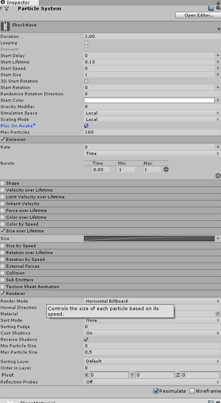
Task: Click the emission Rate value field
Action: (x=149, y=147)
